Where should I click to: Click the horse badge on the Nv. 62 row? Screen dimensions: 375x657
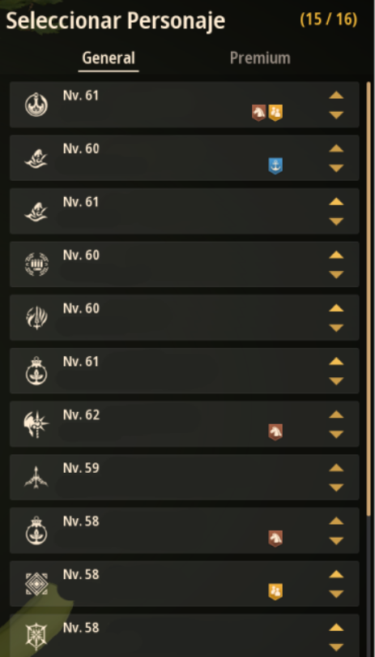pos(275,432)
